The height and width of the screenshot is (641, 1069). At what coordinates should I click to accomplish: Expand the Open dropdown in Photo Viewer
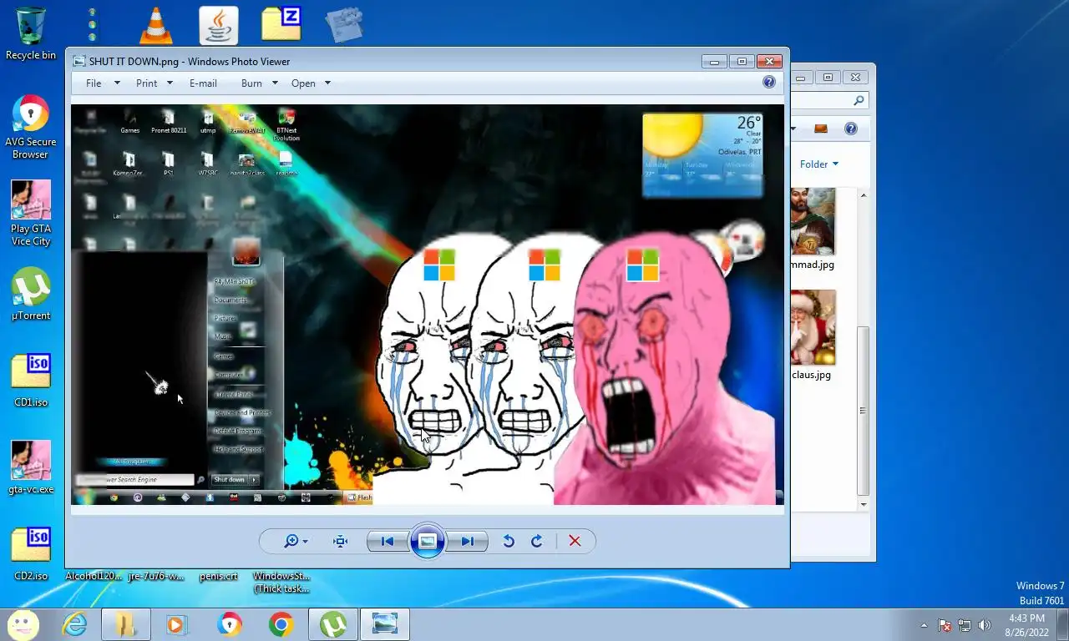coord(311,83)
